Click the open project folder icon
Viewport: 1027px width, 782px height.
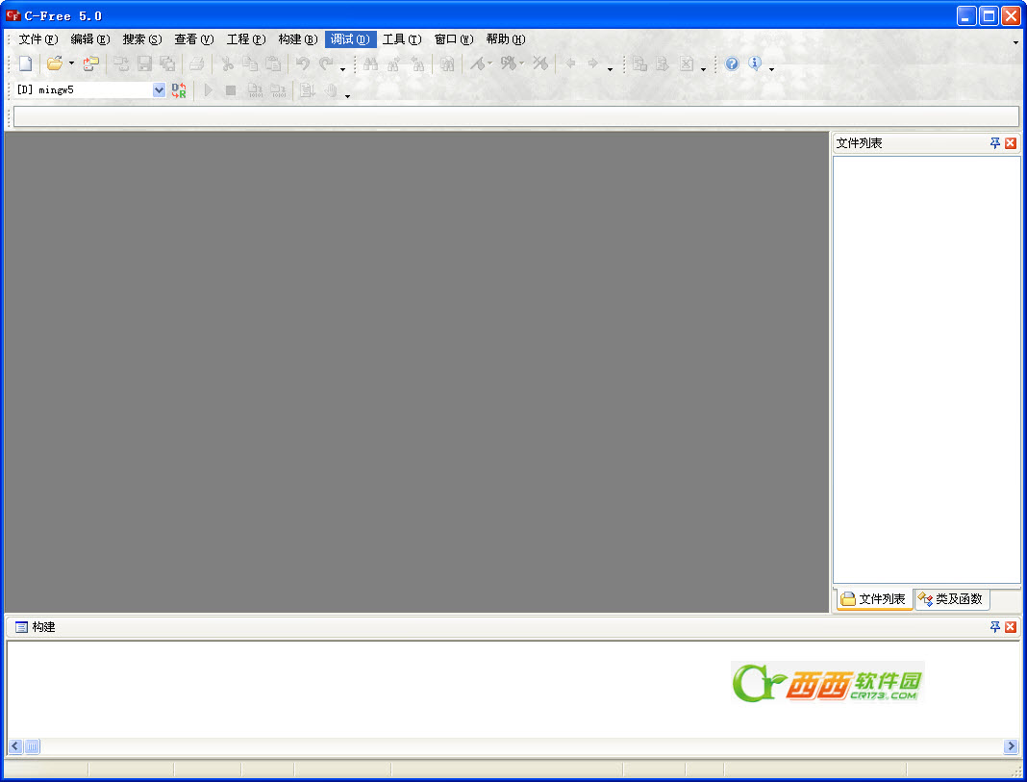click(90, 63)
